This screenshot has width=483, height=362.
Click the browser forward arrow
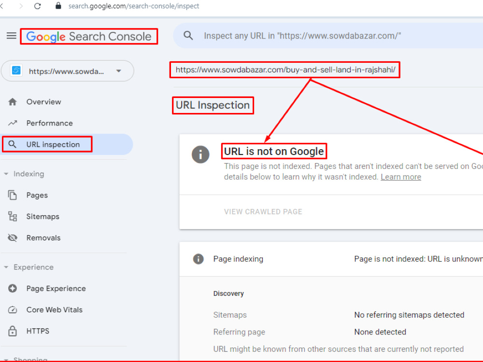pyautogui.click(x=21, y=6)
